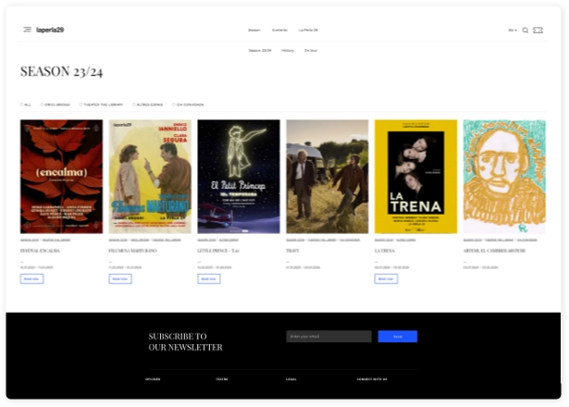569x407 pixels.
Task: Open the ticket icon in header
Action: coord(538,31)
